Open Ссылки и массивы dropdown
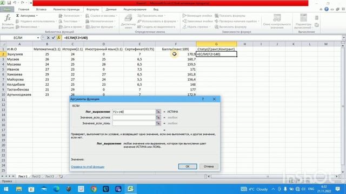The image size is (346, 194). click(101, 16)
